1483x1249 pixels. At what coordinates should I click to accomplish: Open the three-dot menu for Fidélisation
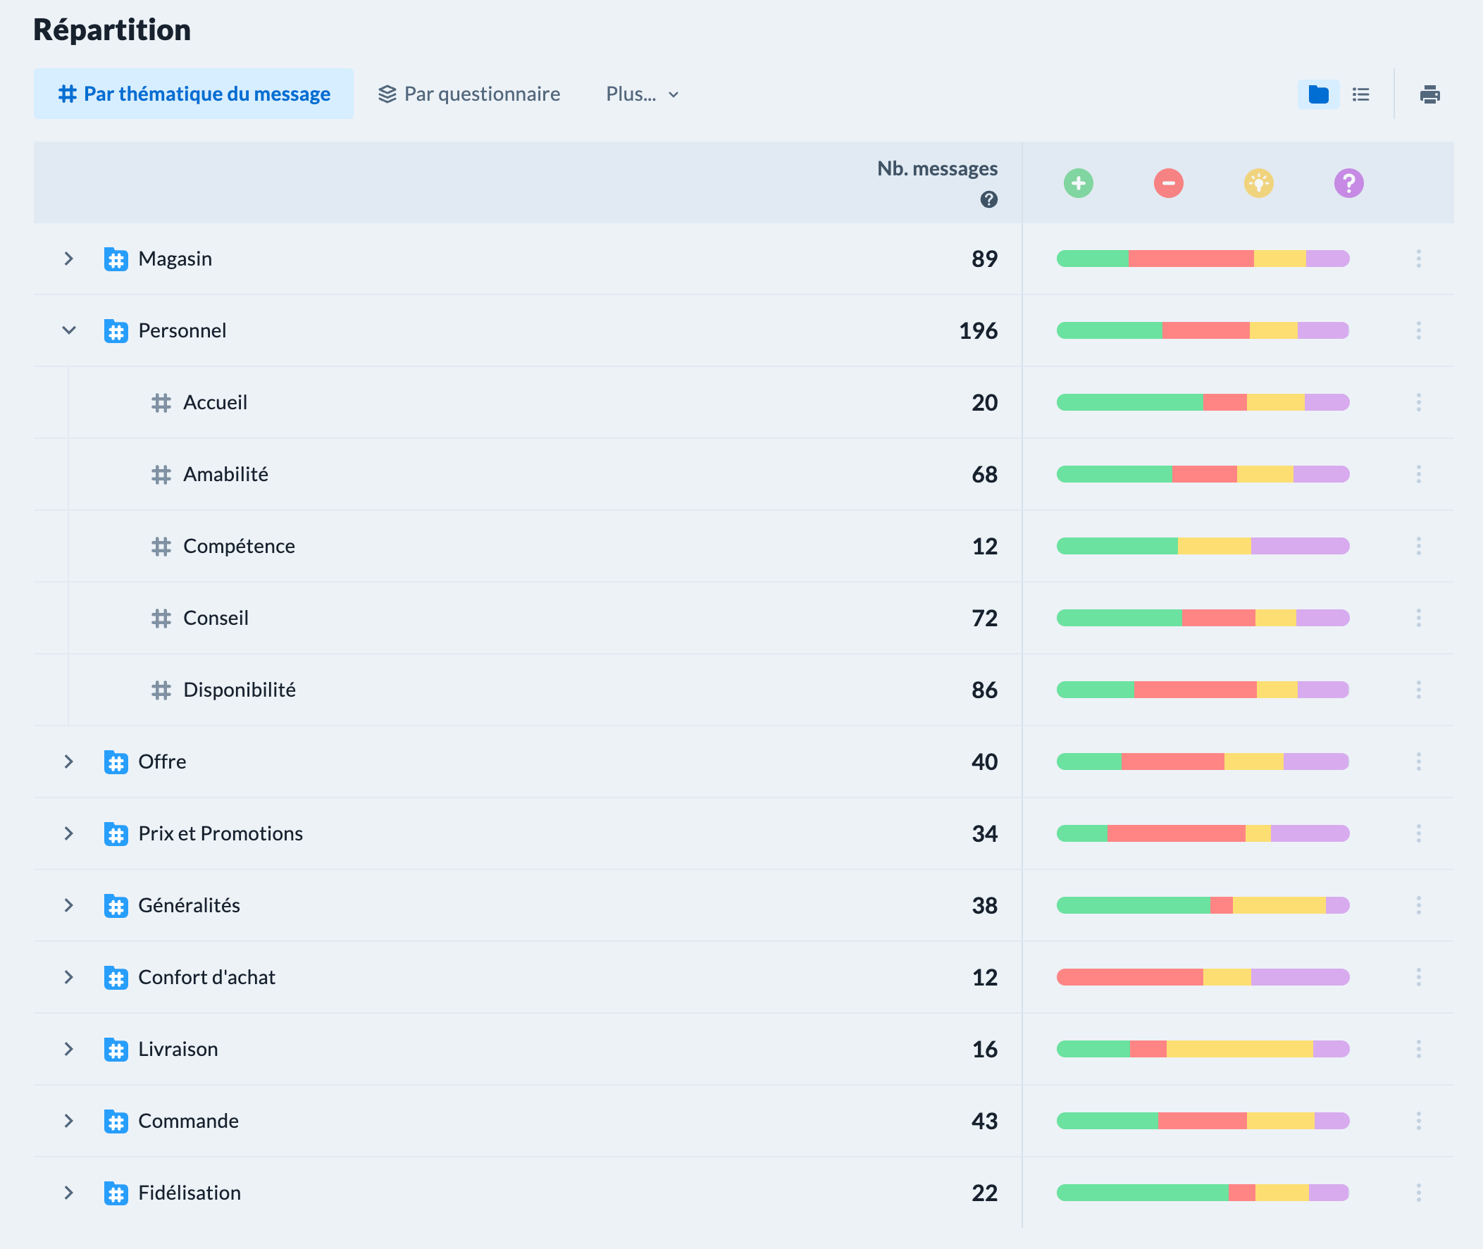pyautogui.click(x=1419, y=1193)
